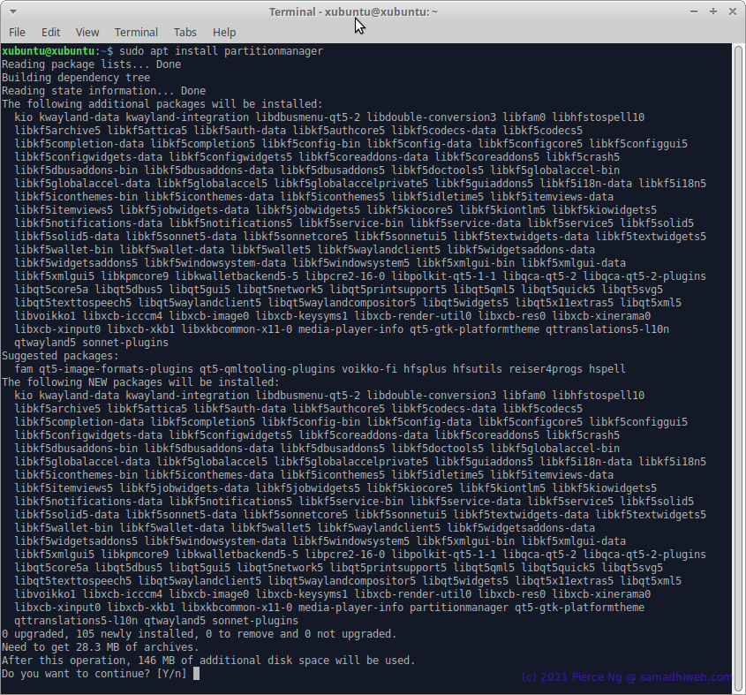Click the 'voikko-fi' suggested package name

[369, 369]
